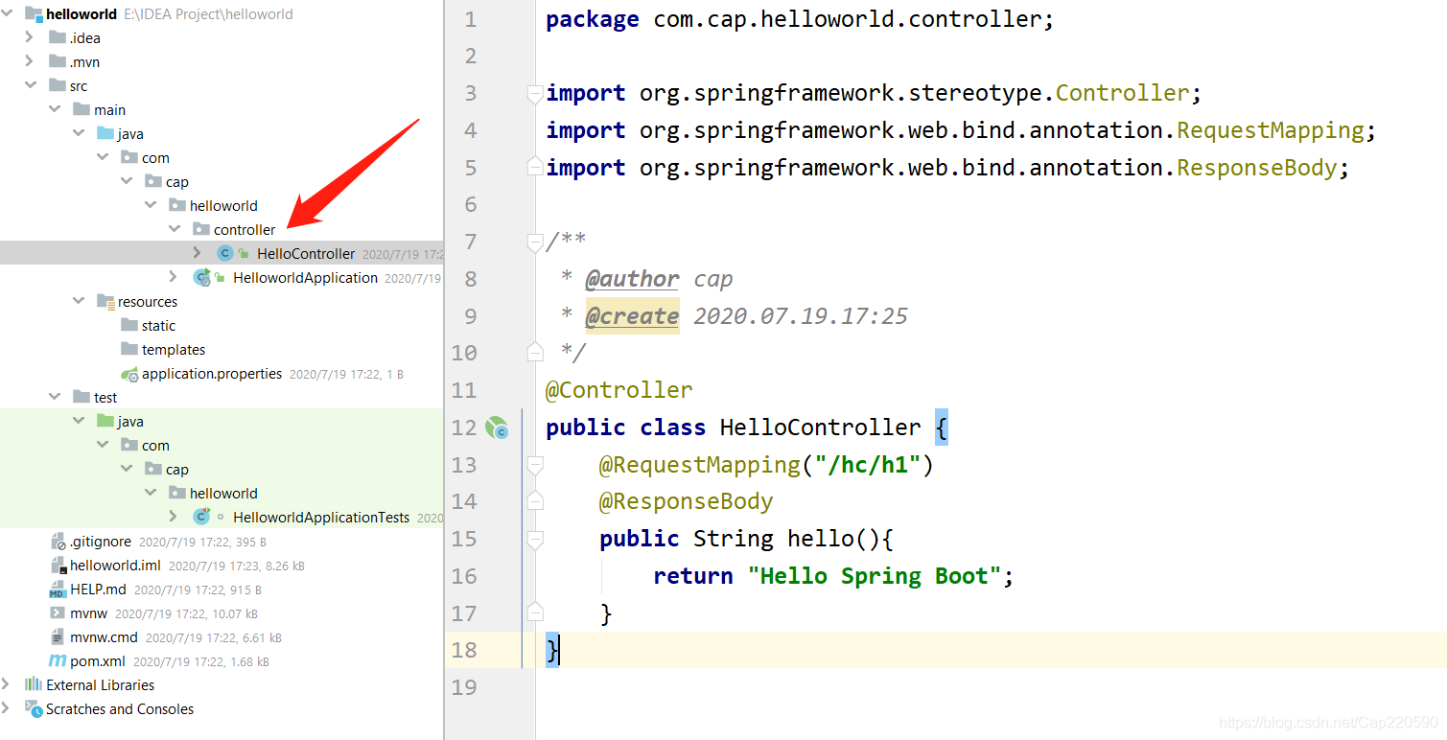The height and width of the screenshot is (740, 1447).
Task: Click the HelloController class name in editor
Action: 820,428
